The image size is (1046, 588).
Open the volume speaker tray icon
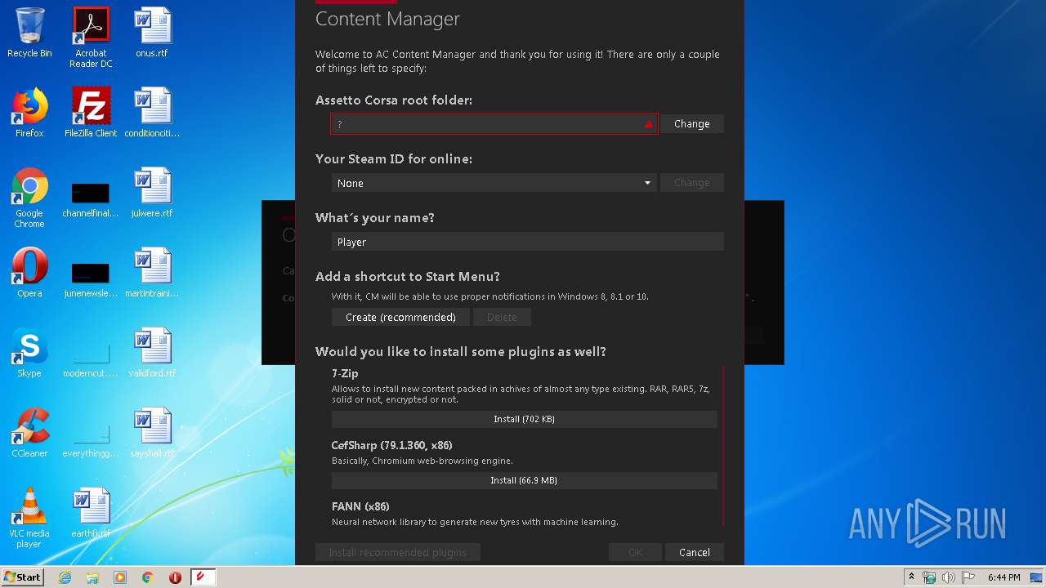click(x=949, y=577)
